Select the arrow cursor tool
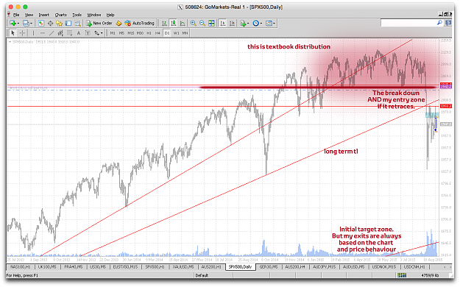 [x=13, y=33]
